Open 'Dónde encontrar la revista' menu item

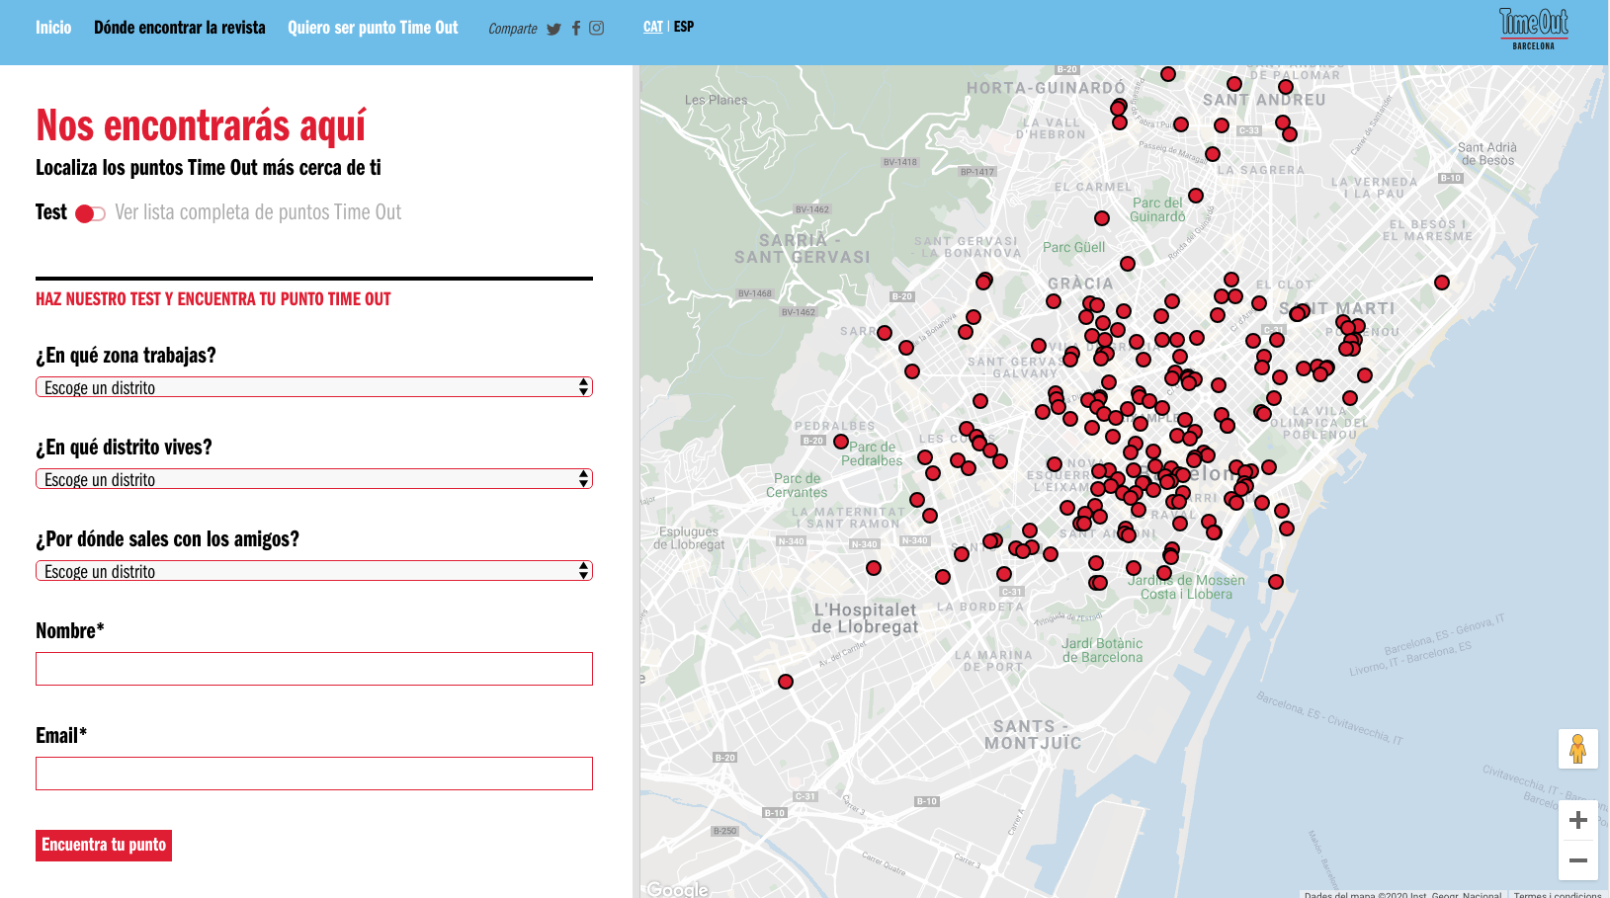click(180, 28)
